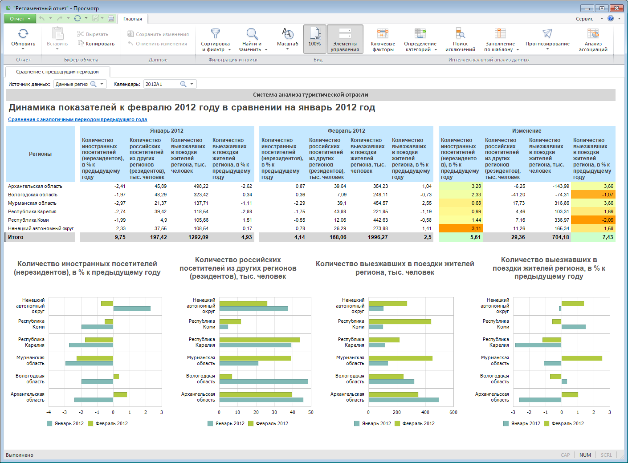This screenshot has width=628, height=463.
Task: Open the Сервис menu
Action: pos(584,19)
